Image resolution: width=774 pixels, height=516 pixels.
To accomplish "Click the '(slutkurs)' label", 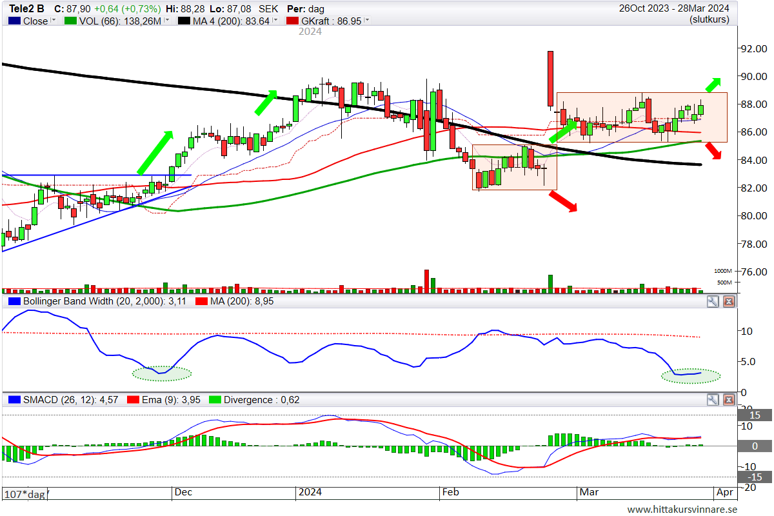I will [x=709, y=19].
